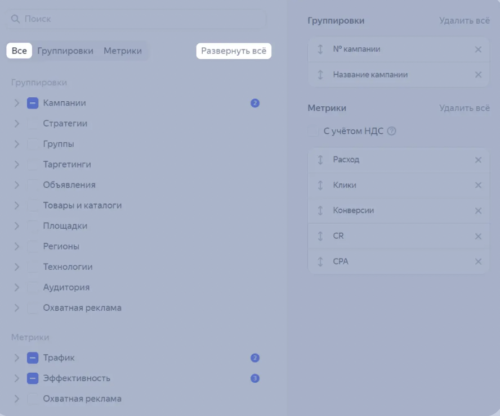Click the Развернуть всё button
Viewport: 500px width, 416px height.
coord(234,51)
